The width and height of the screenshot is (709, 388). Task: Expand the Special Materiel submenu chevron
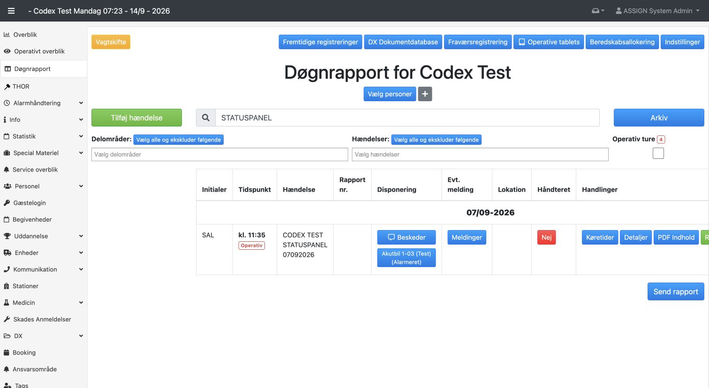(x=81, y=153)
